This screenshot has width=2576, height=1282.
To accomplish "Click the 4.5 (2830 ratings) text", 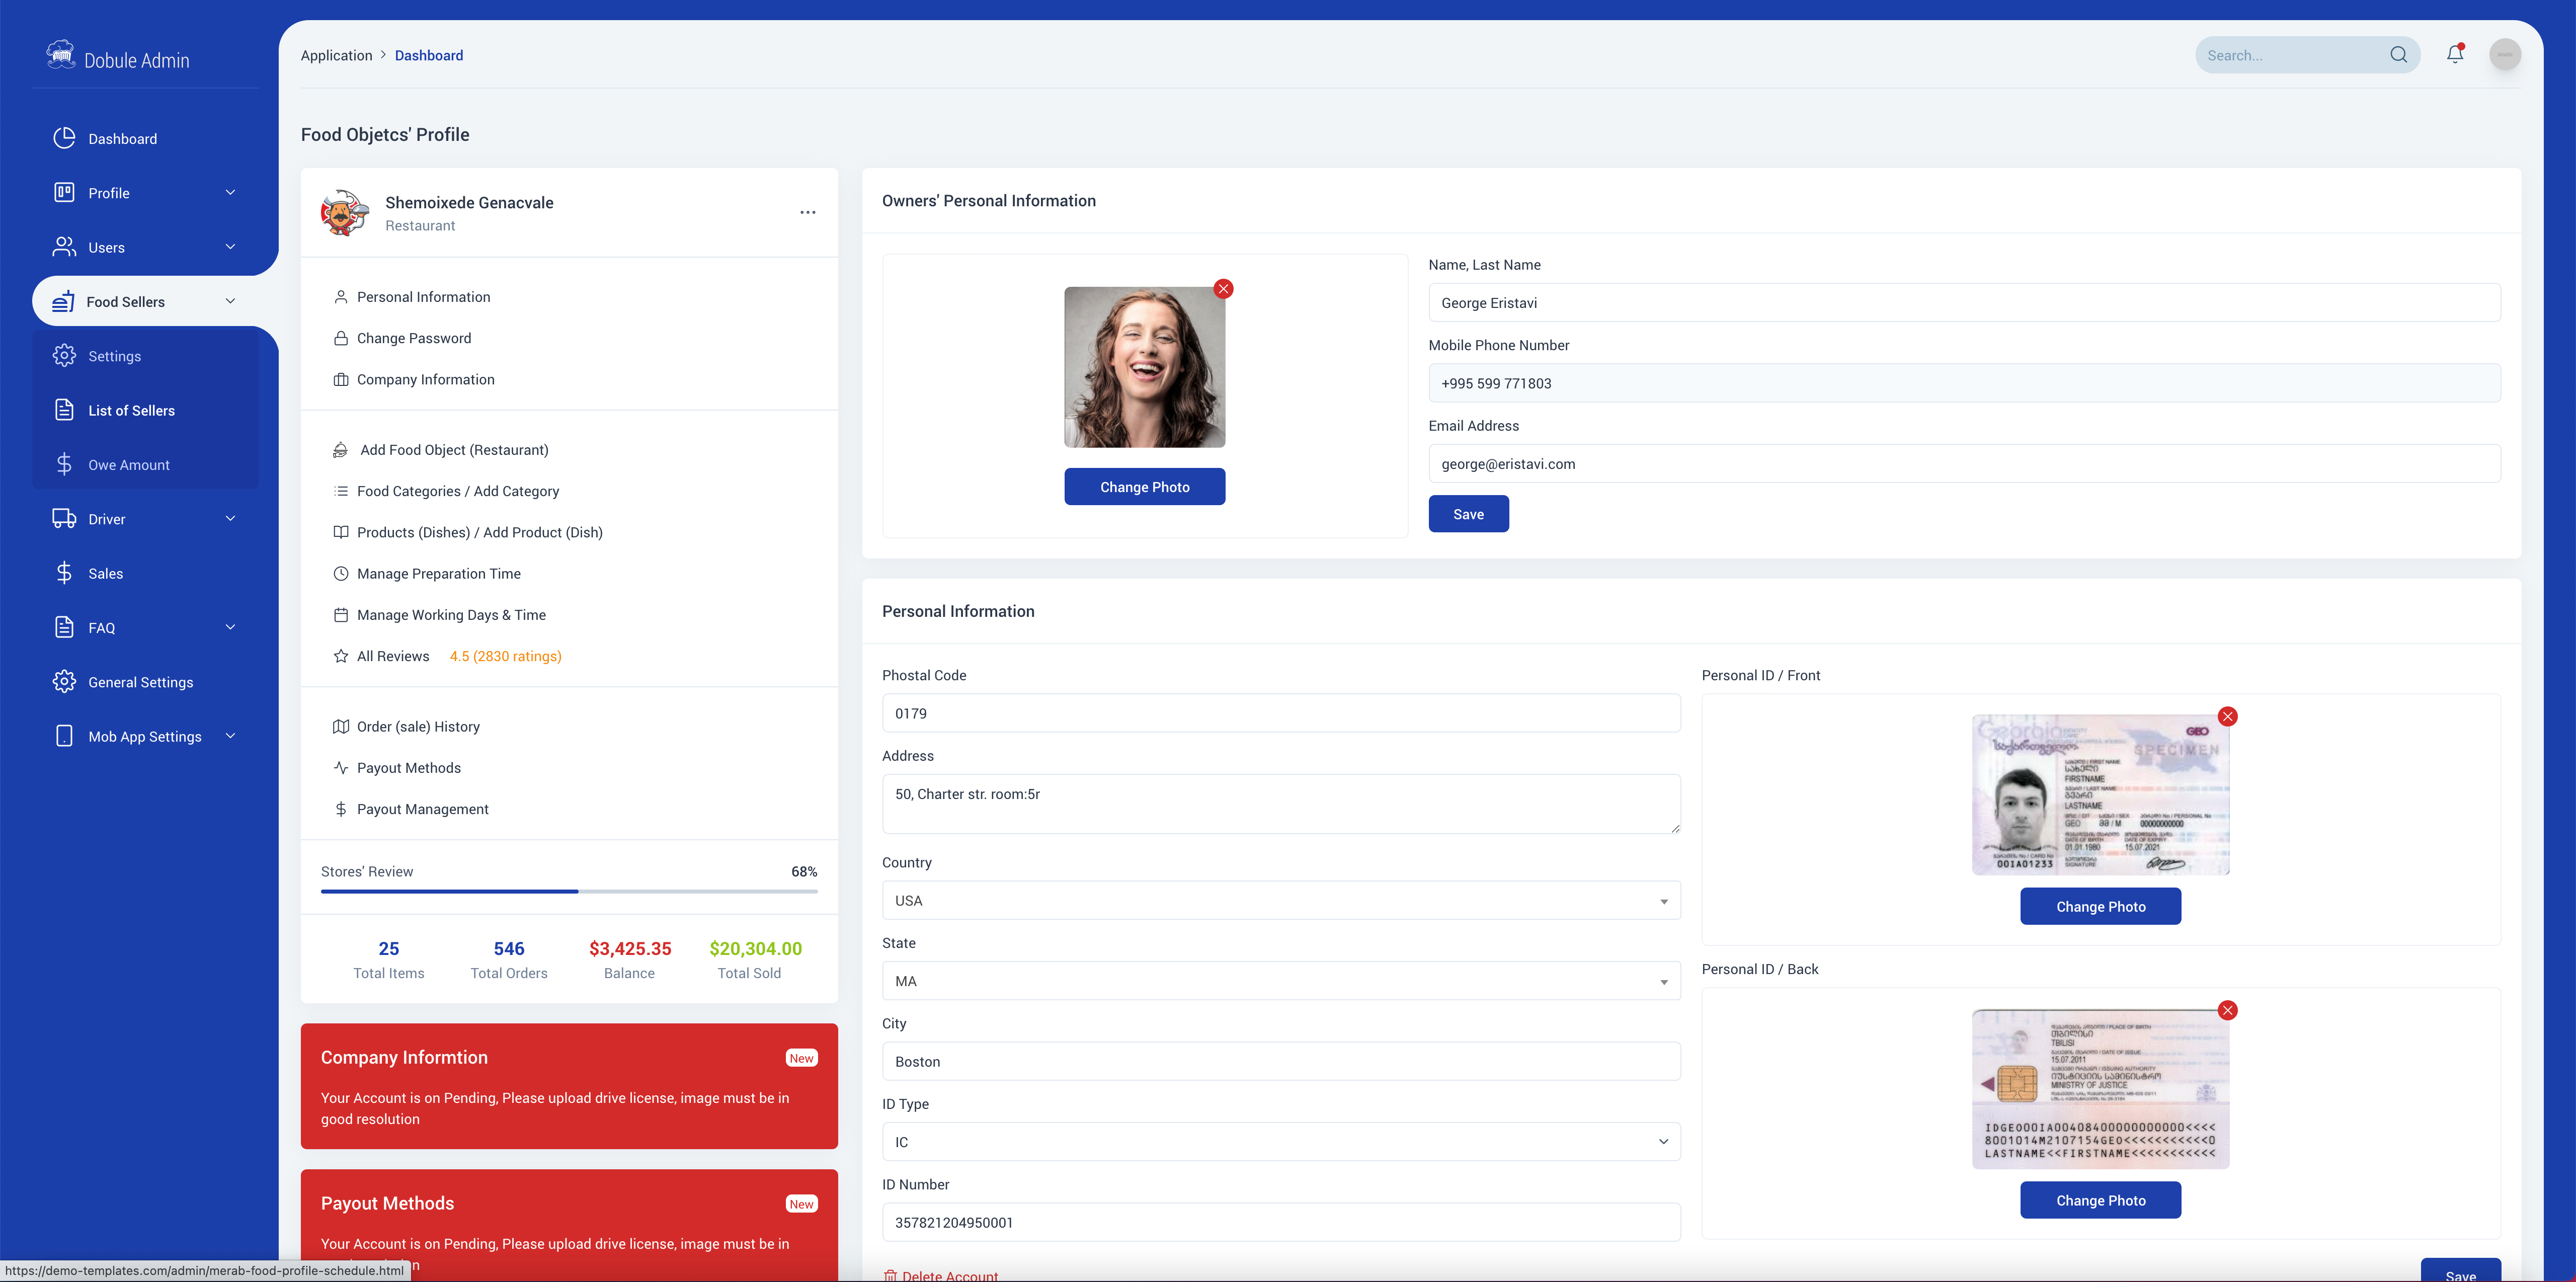I will click(505, 656).
